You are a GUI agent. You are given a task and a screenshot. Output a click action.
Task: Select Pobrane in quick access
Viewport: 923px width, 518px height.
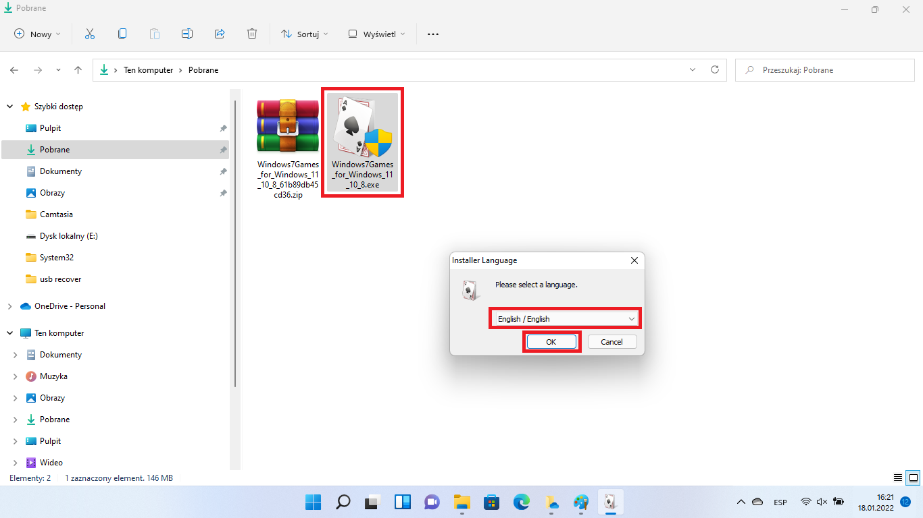click(x=115, y=150)
